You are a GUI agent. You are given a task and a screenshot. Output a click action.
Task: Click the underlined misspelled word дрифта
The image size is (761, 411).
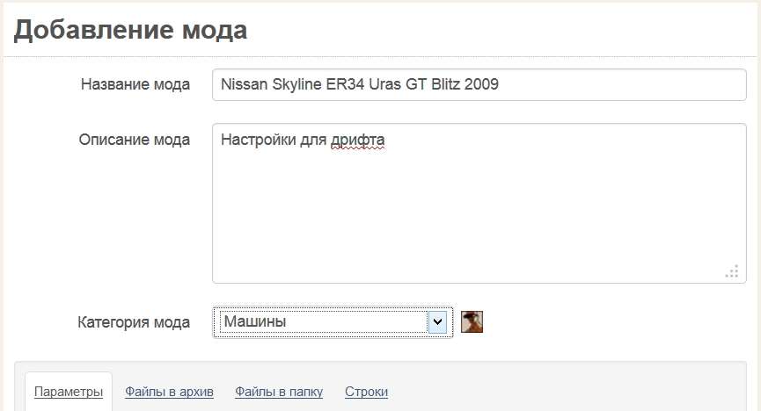pyautogui.click(x=358, y=140)
